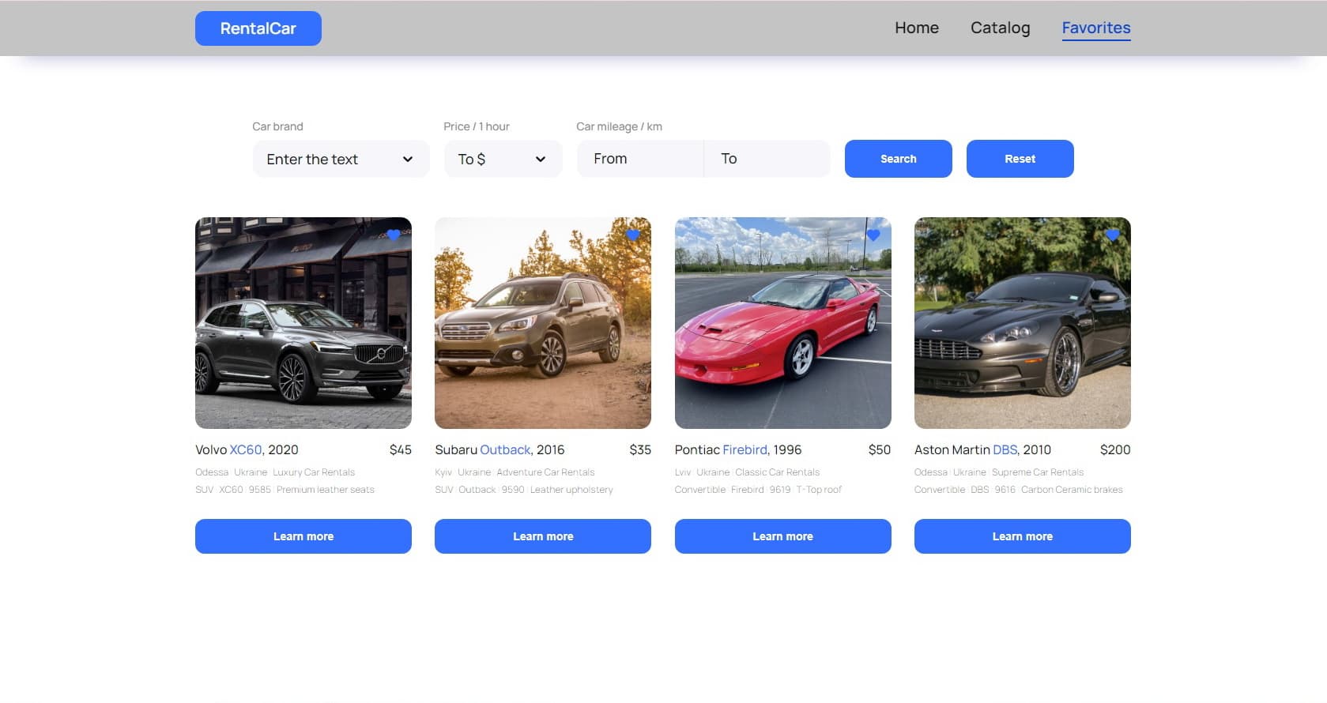The image size is (1327, 703).
Task: Remove Pontiac Firebird from favorites with heart
Action: pos(873,235)
